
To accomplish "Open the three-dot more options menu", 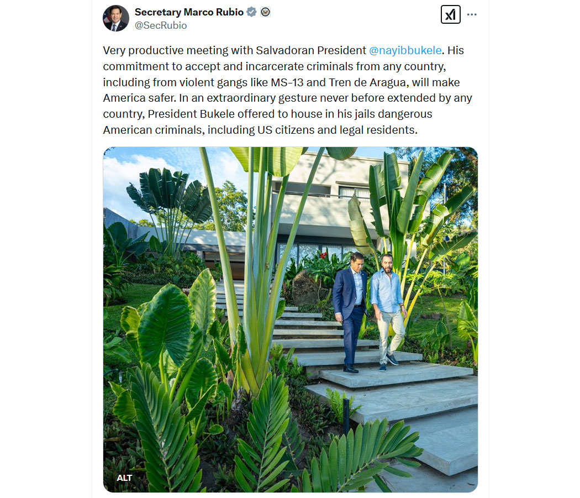I will 472,14.
